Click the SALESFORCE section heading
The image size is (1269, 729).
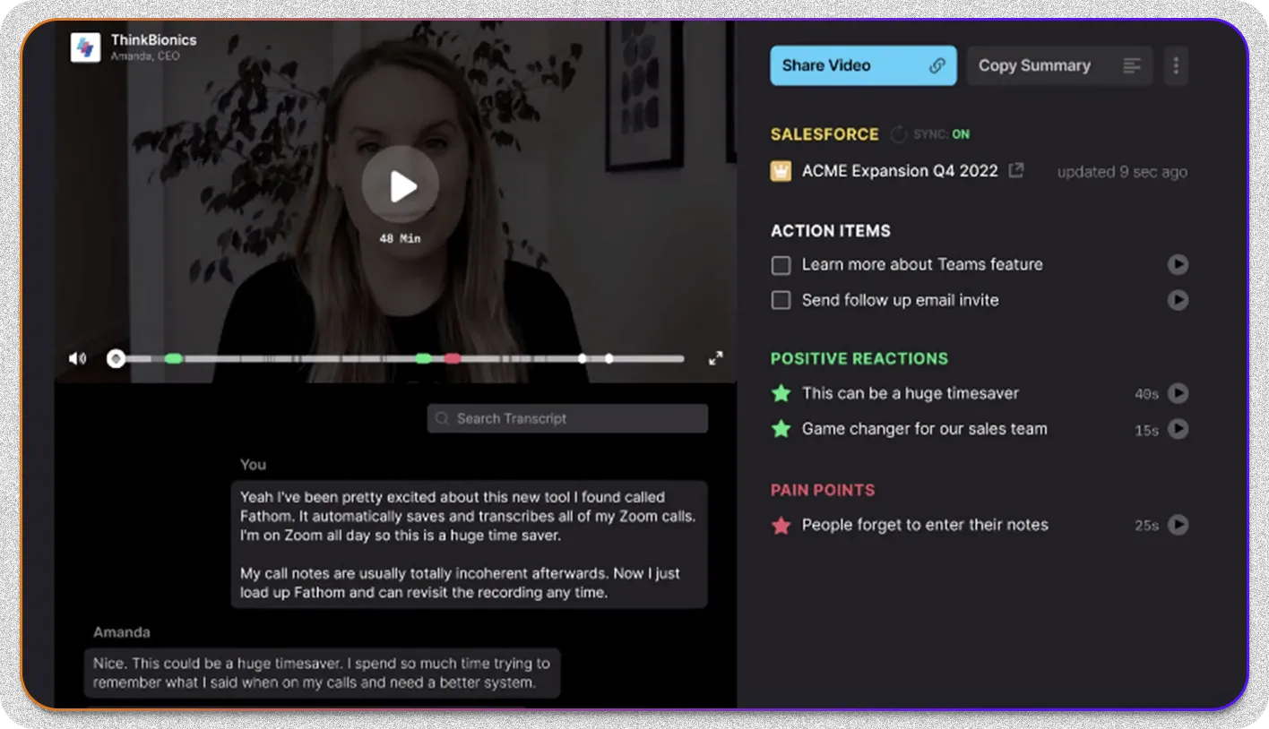point(824,134)
